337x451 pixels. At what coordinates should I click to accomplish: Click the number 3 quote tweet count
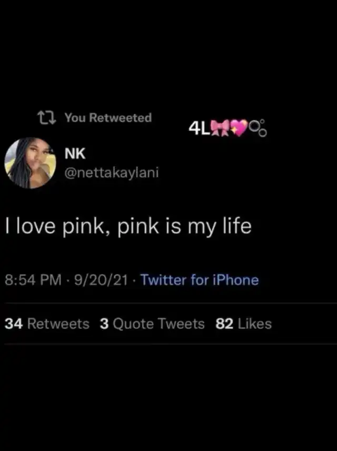click(104, 323)
